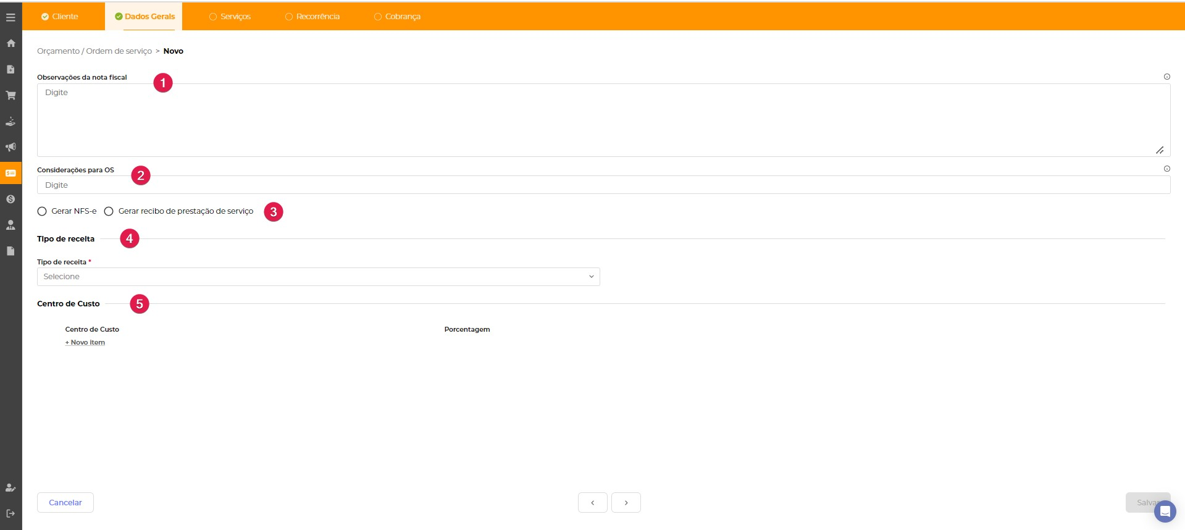The image size is (1185, 530).
Task: Select the Gerar NFS-e radio option
Action: coord(42,211)
